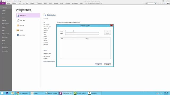This screenshot has height=95, width=170.
Task: Open the View ribbon tab
Action: (45, 3)
